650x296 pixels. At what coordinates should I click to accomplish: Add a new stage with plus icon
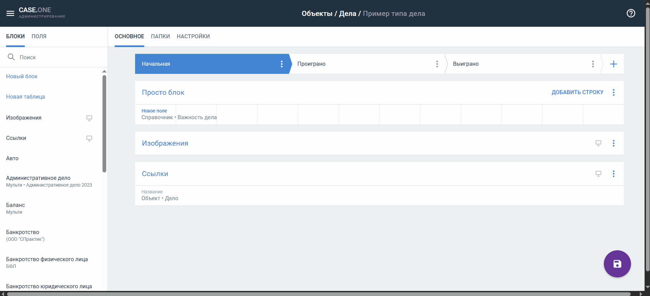pos(613,64)
